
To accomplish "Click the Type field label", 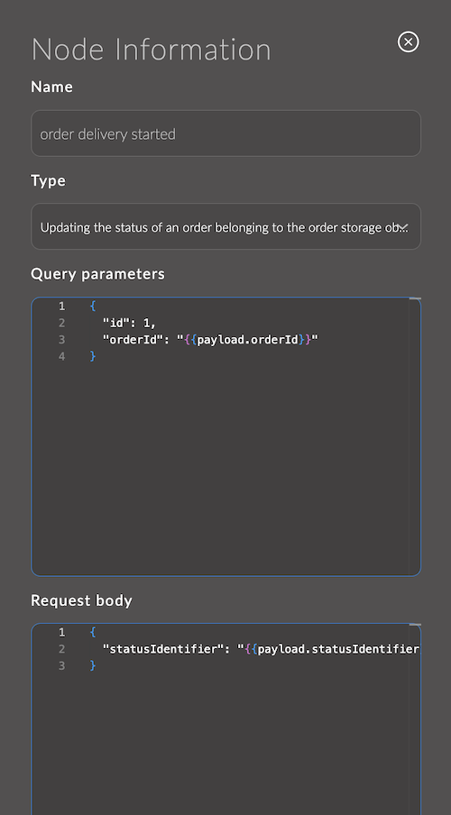I will click(x=49, y=181).
